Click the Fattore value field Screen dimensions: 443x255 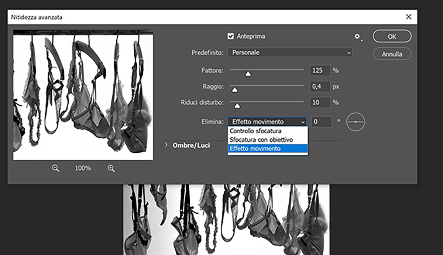tap(319, 70)
